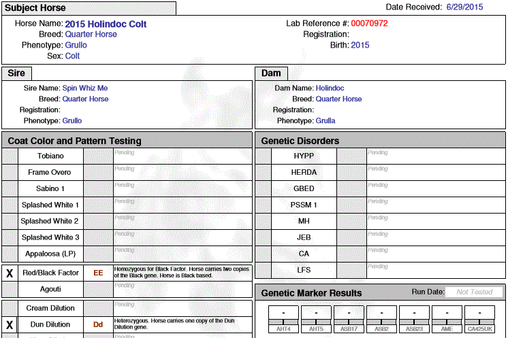This screenshot has height=338, width=508.
Task: Check the empty box beside Cream Dilution
Action: [10, 309]
